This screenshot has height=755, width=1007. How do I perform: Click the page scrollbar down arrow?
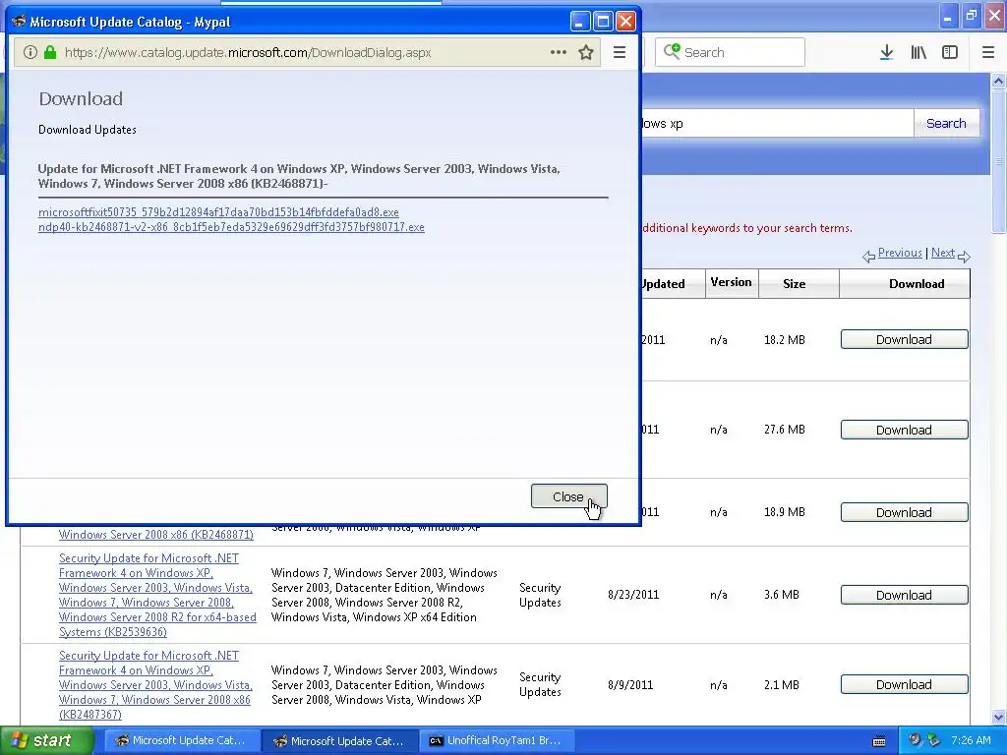pyautogui.click(x=998, y=717)
